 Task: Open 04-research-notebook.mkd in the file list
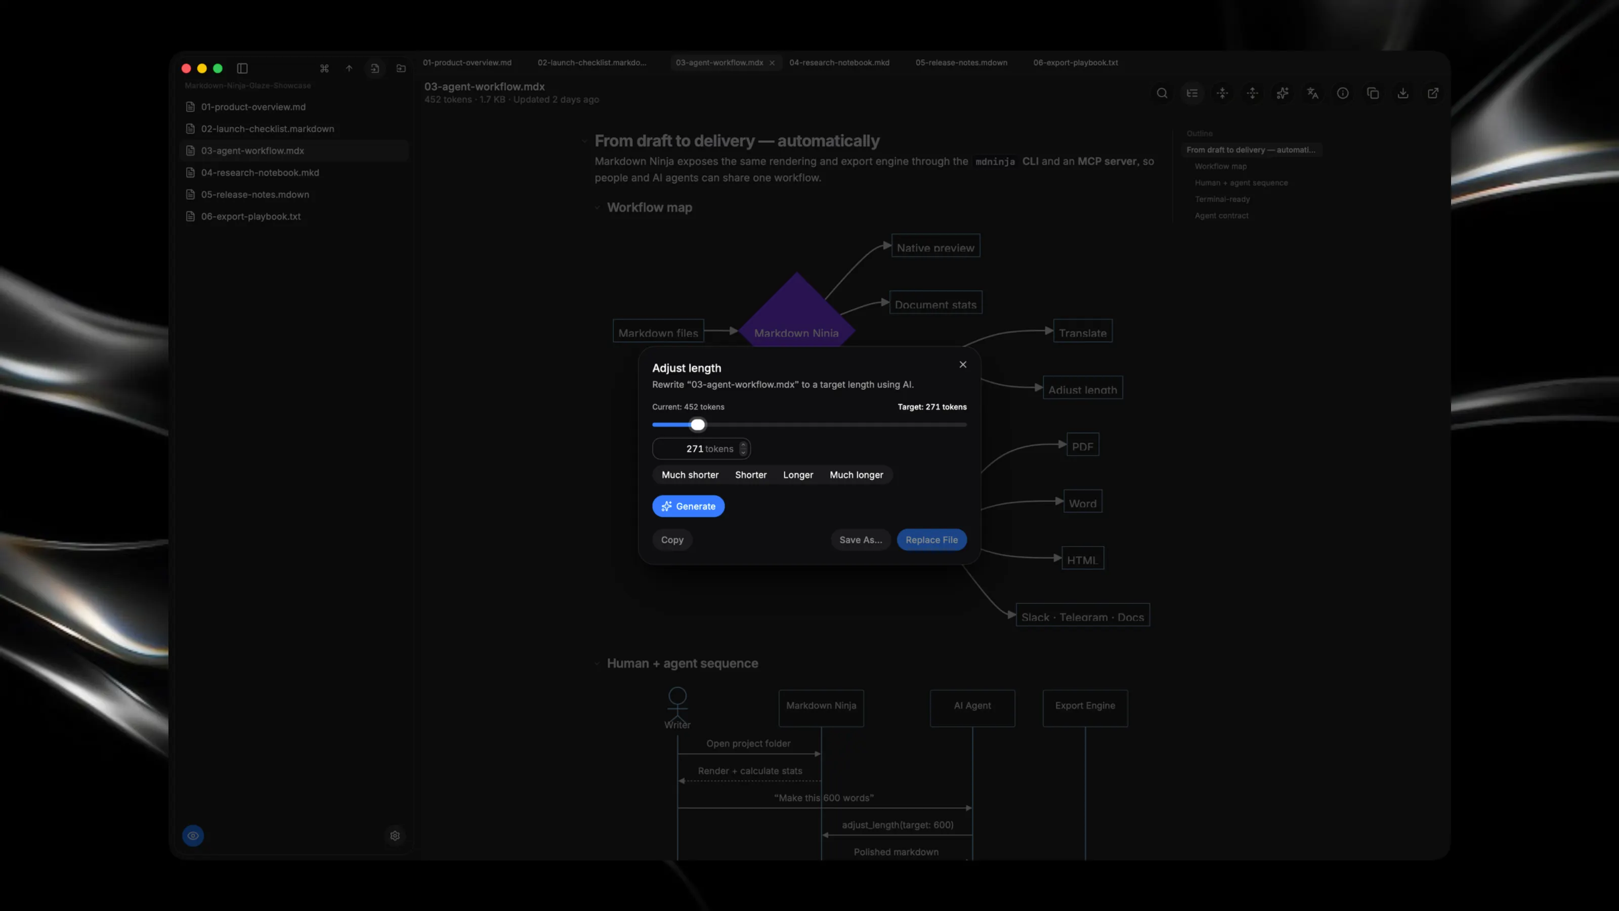(x=294, y=172)
